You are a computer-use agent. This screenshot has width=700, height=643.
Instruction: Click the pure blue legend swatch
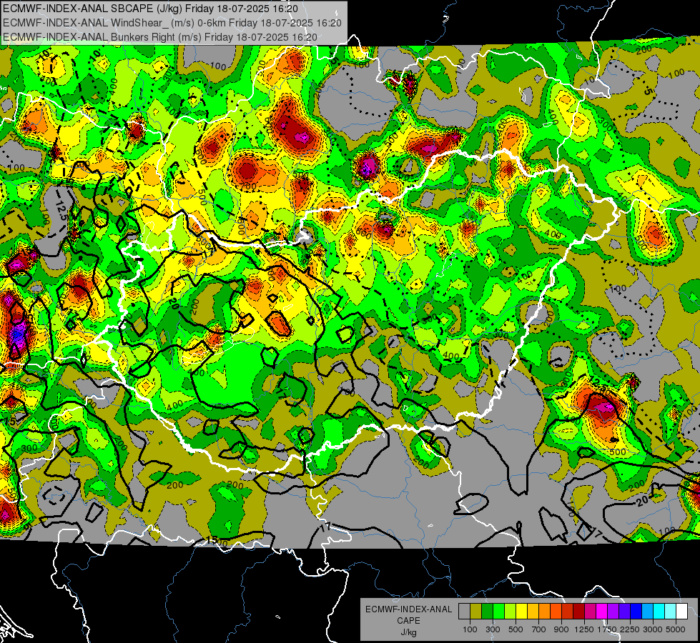click(636, 612)
